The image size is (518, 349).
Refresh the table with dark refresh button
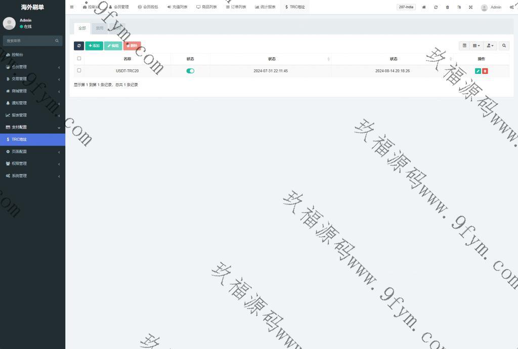tap(79, 46)
